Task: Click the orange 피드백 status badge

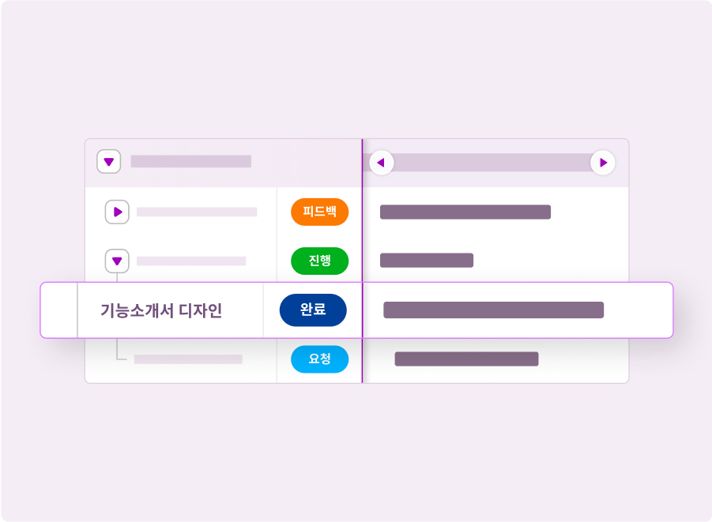Action: (x=319, y=212)
